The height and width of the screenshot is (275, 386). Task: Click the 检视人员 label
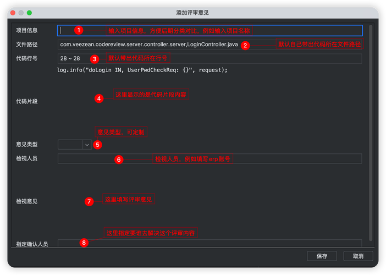tap(26, 158)
